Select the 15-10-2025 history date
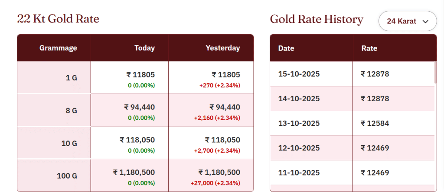The height and width of the screenshot is (195, 444). click(299, 74)
